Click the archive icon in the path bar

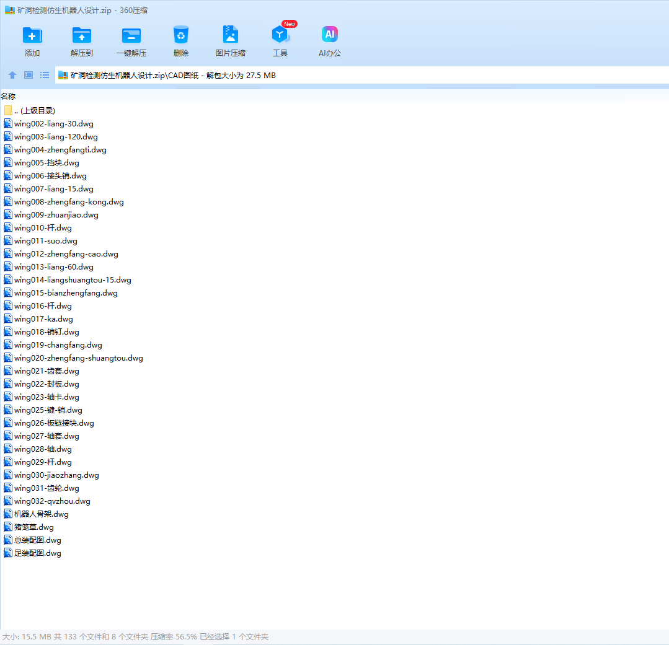[63, 76]
